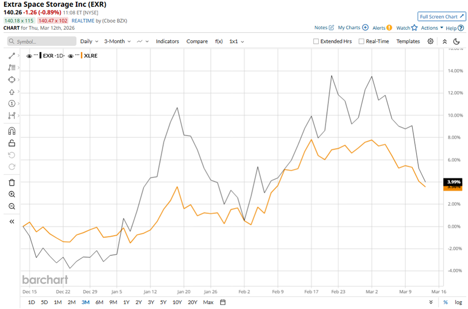
Task: Open the Compare menu
Action: pyautogui.click(x=197, y=41)
